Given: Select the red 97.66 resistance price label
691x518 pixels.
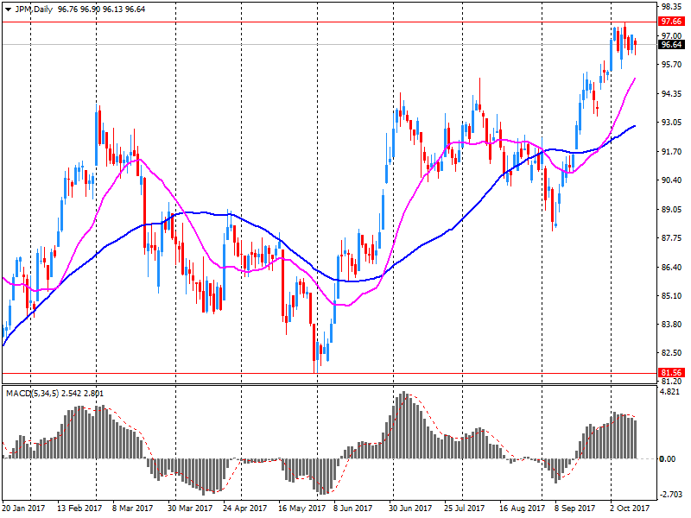Looking at the screenshot, I should tap(672, 22).
